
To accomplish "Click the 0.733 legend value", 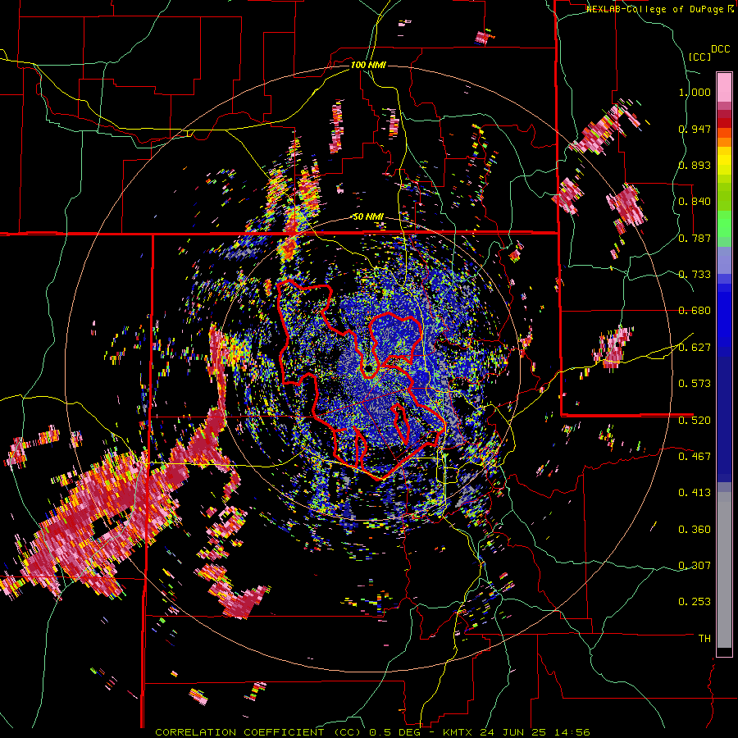I will click(695, 275).
